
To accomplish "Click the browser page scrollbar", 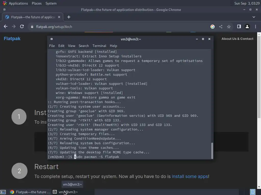I will pyautogui.click(x=259, y=77).
